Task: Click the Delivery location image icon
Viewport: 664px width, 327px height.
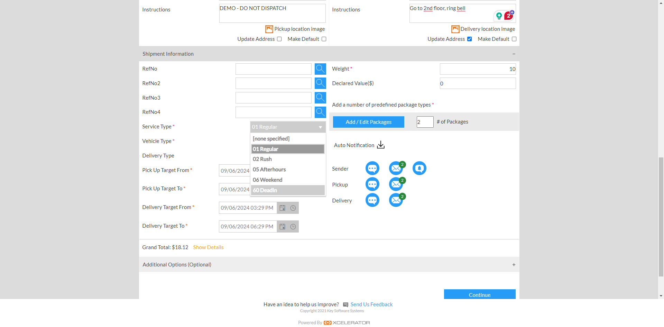Action: (455, 29)
